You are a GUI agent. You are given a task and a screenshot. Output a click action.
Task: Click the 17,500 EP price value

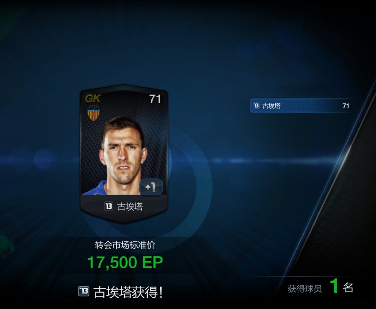coord(125,263)
